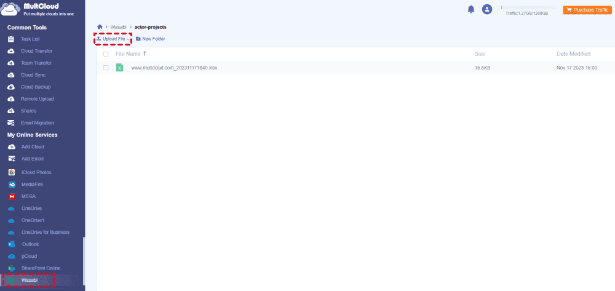Click the Outlook icon
615x291 pixels.
pos(11,244)
